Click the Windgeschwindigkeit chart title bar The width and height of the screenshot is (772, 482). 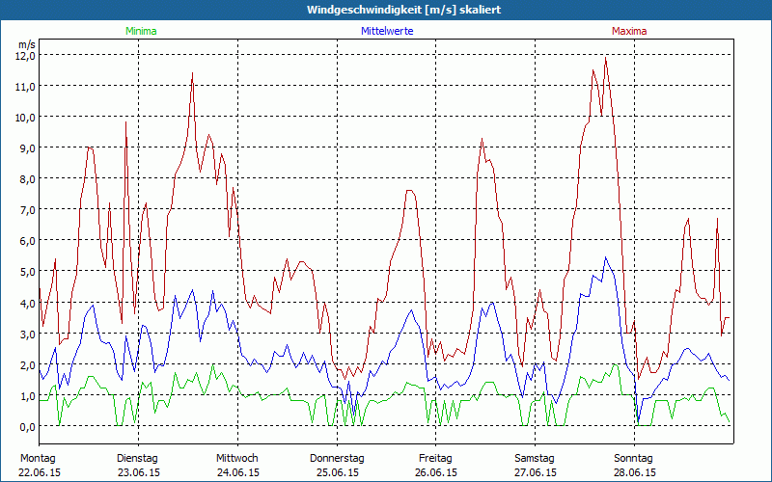tap(386, 9)
